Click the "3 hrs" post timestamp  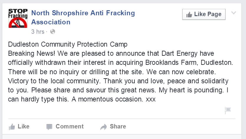point(38,32)
